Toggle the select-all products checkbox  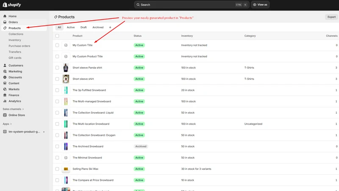click(57, 36)
